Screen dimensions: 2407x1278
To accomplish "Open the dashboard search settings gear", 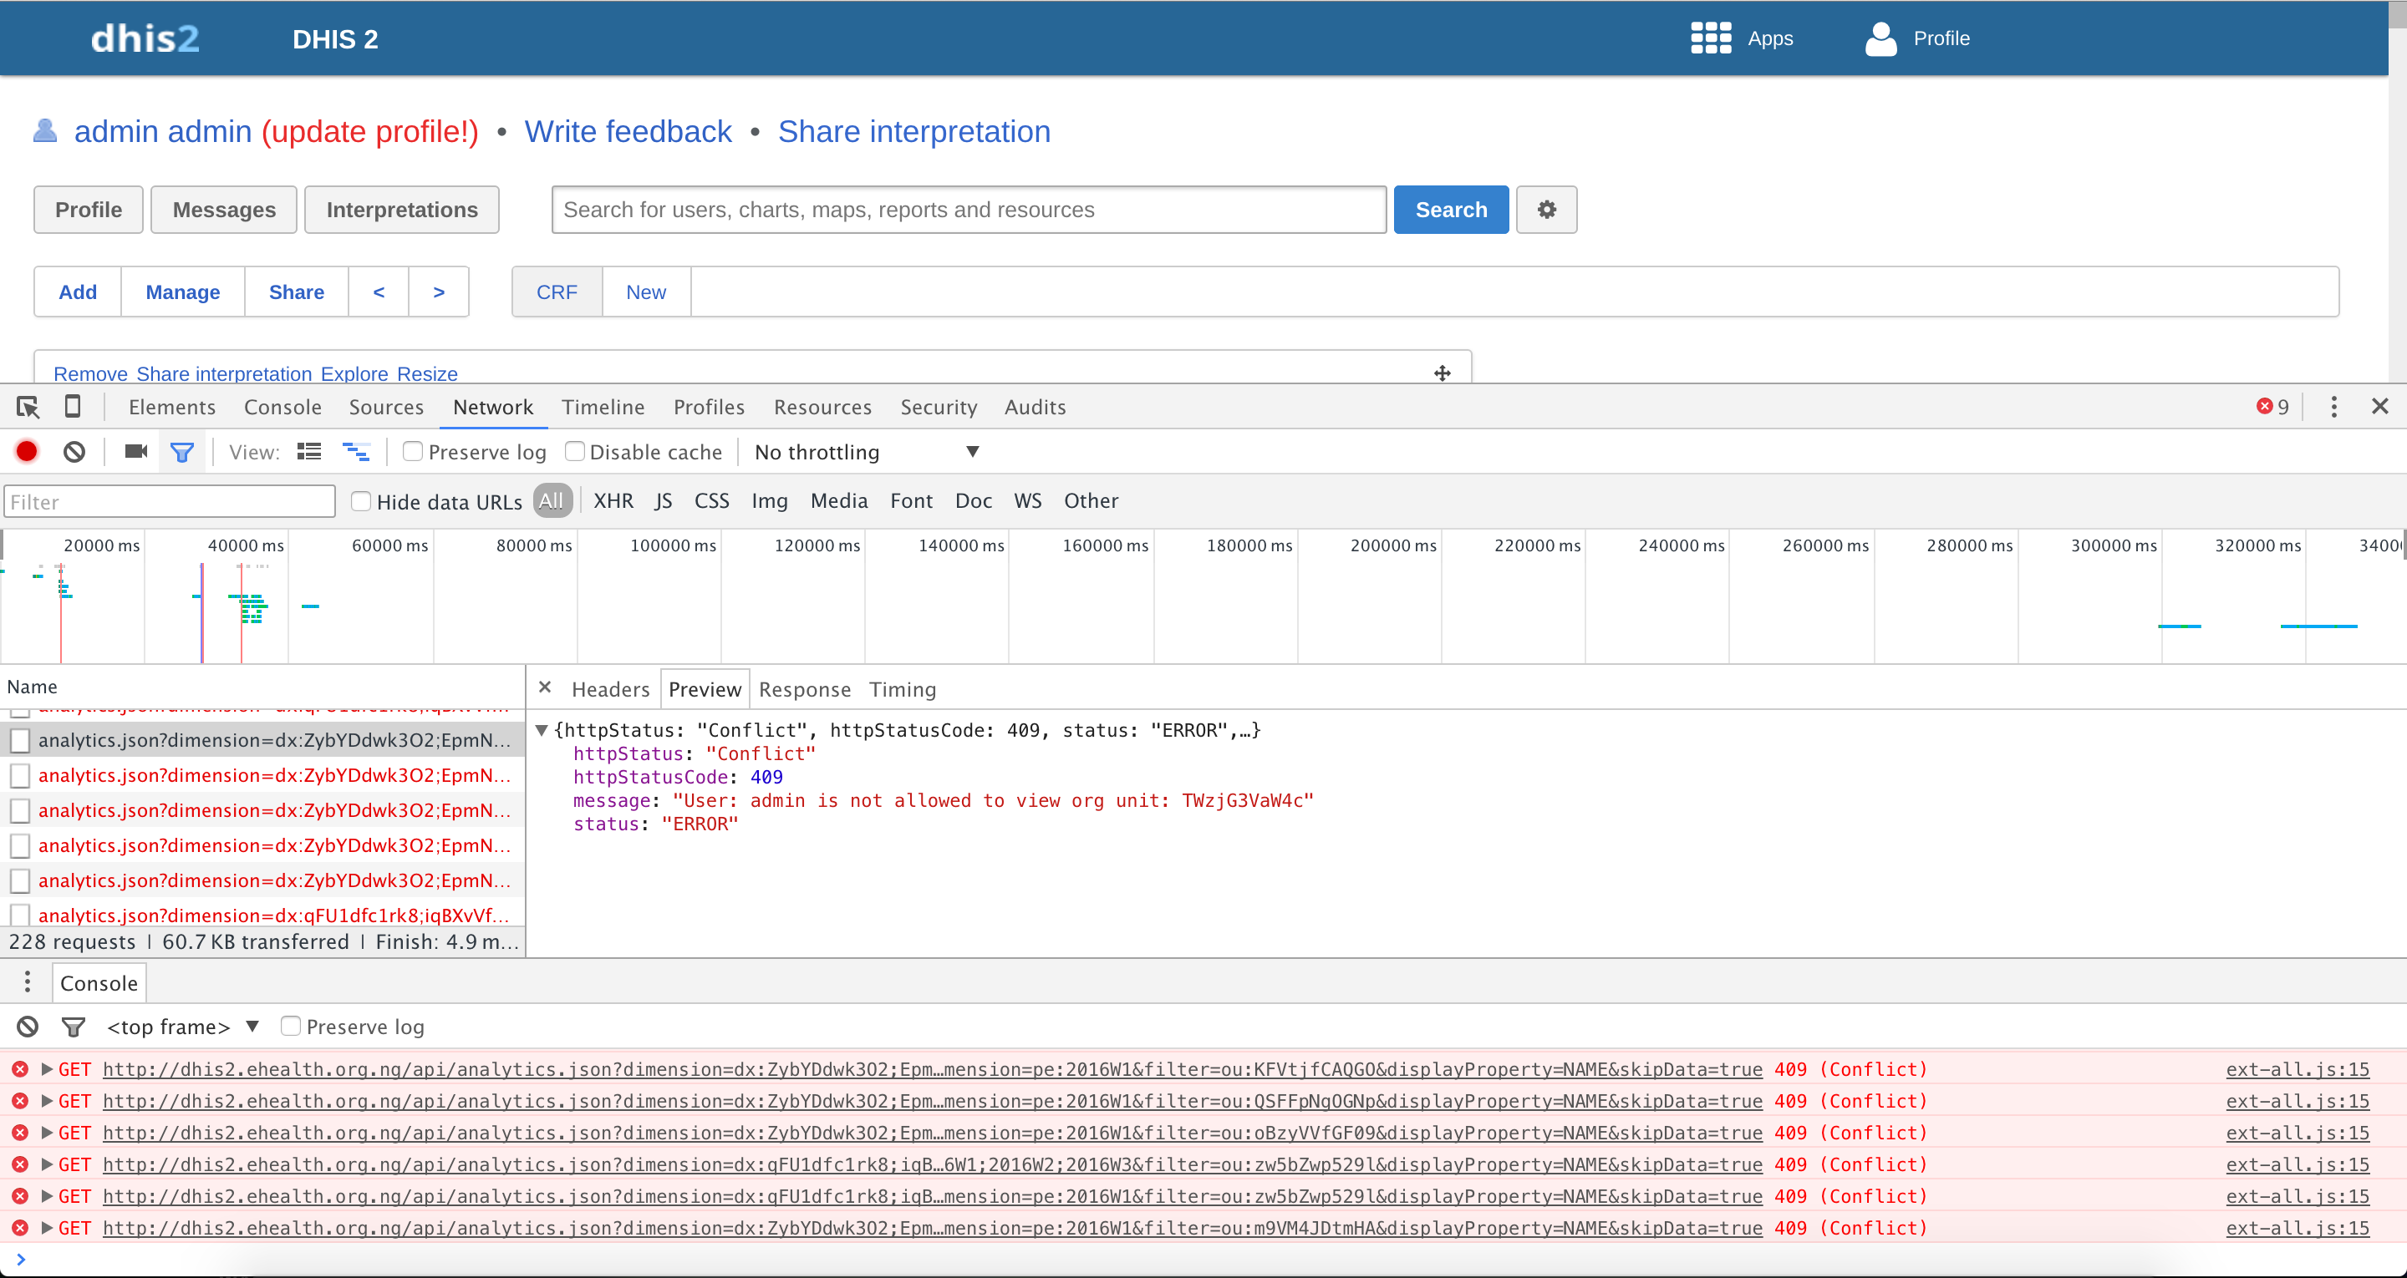I will [x=1546, y=210].
